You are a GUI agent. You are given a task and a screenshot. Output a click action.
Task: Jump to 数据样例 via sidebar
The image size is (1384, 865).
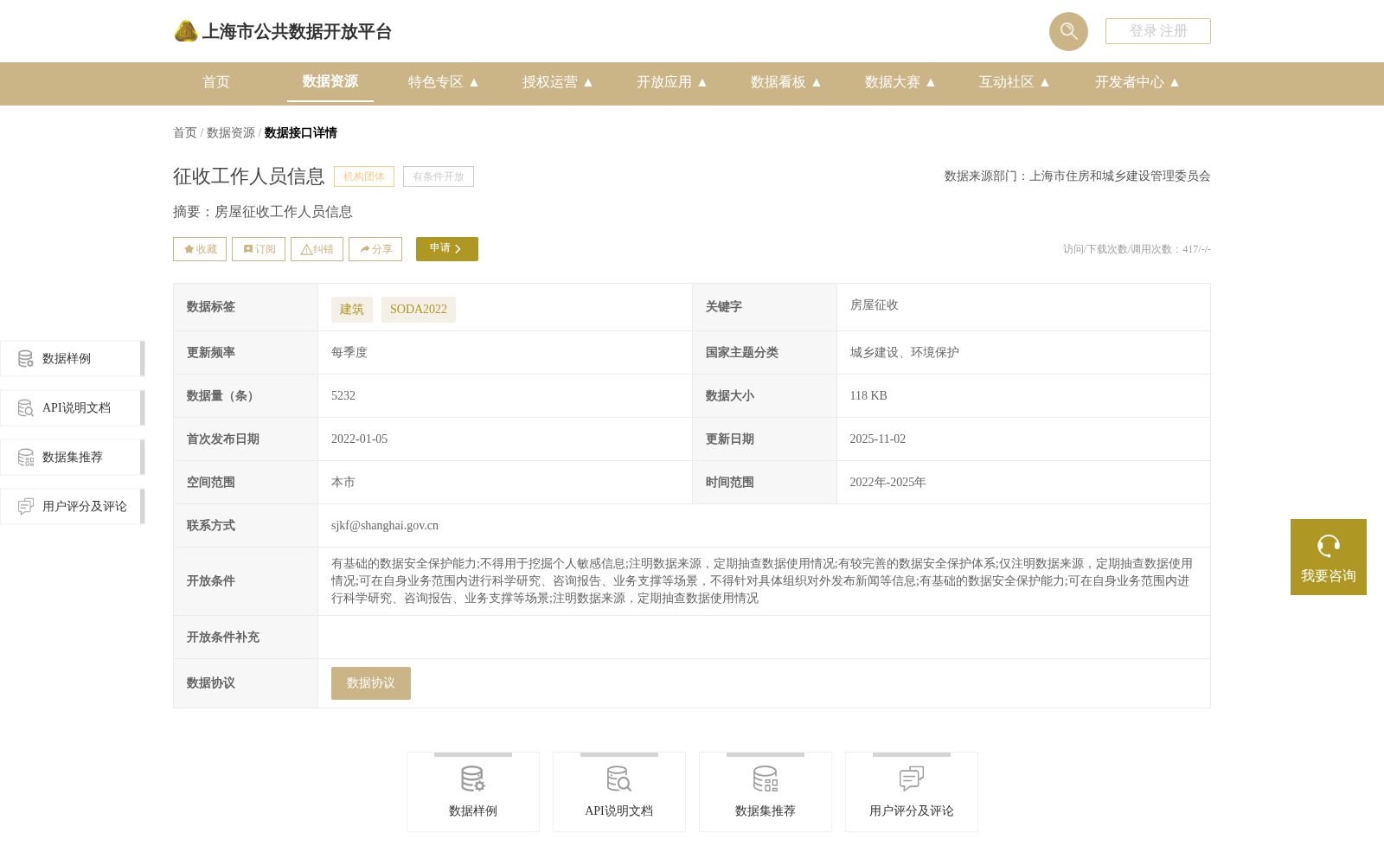(73, 358)
